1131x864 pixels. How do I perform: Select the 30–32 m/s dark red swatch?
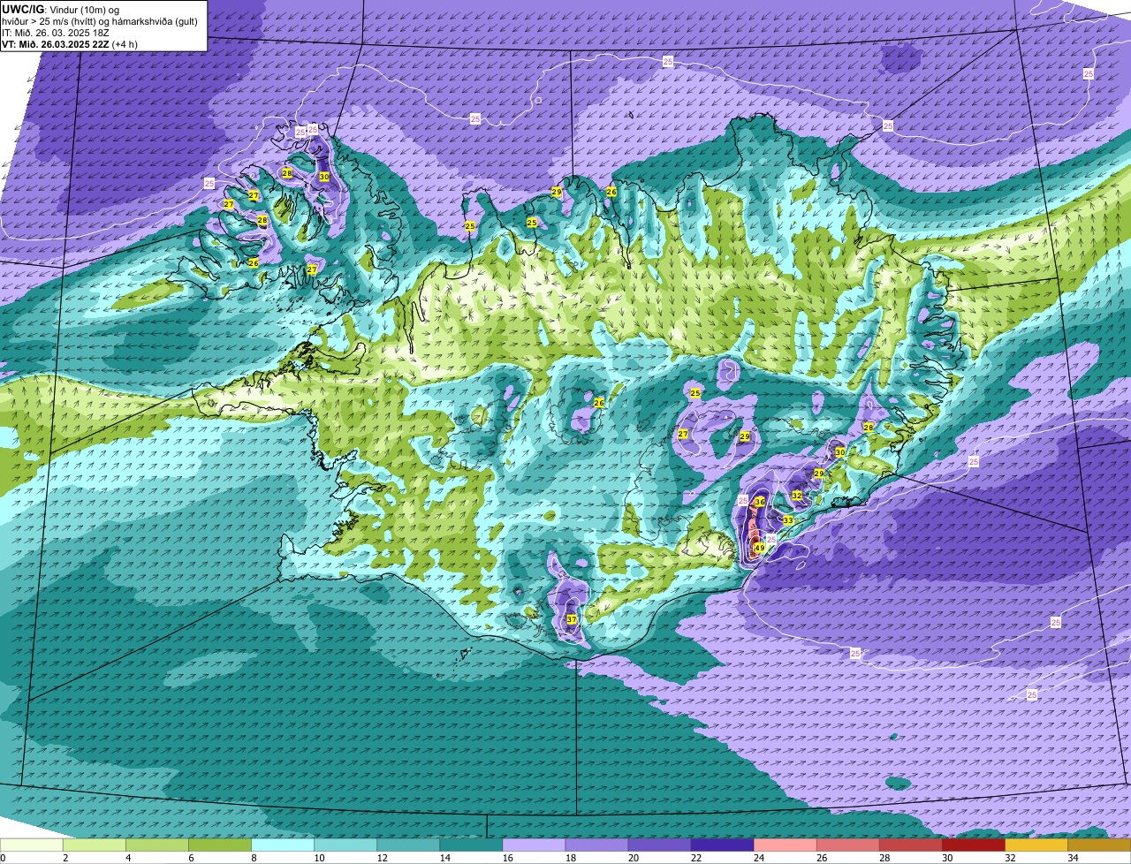(973, 845)
